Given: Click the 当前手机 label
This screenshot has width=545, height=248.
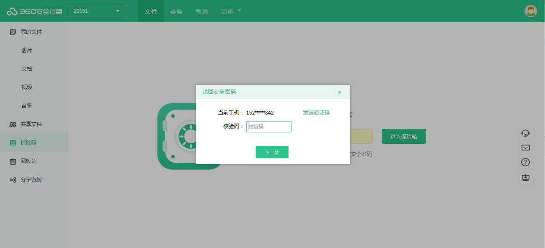Looking at the screenshot, I should 231,113.
